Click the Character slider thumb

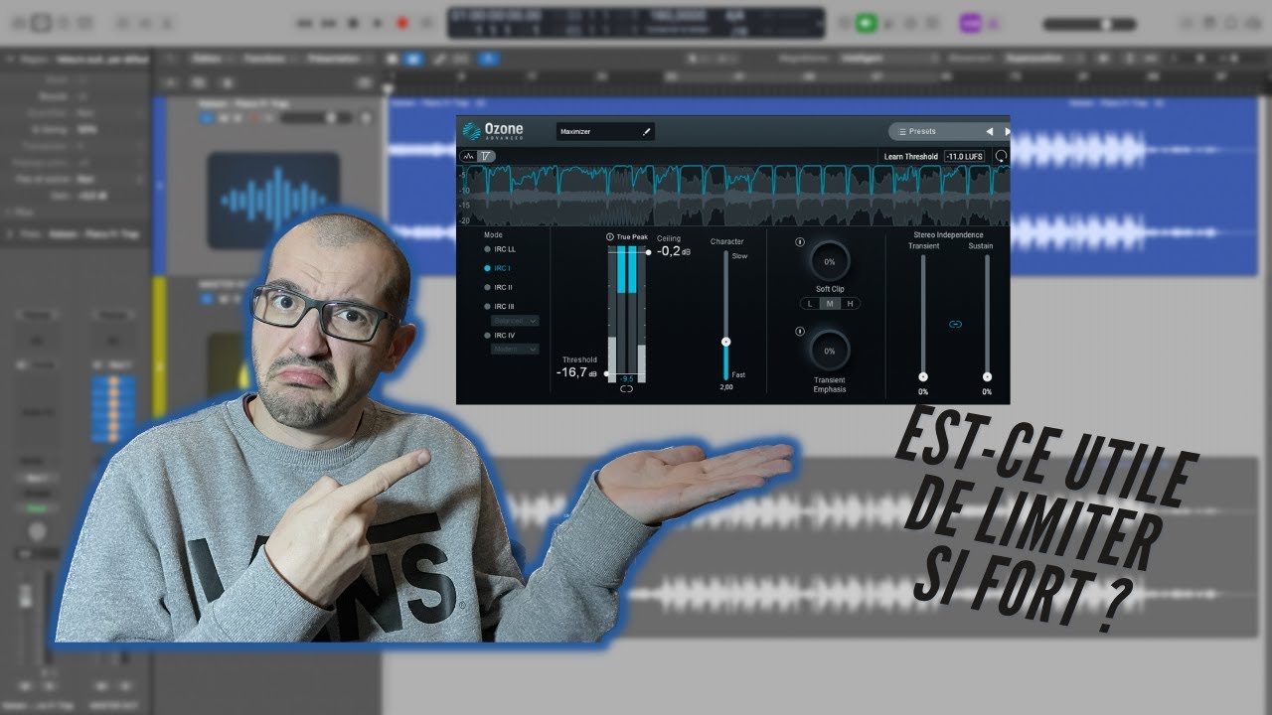click(725, 342)
